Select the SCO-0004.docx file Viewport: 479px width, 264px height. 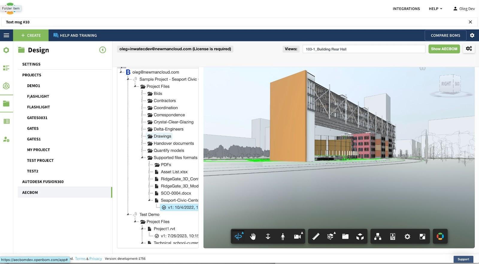[173, 193]
